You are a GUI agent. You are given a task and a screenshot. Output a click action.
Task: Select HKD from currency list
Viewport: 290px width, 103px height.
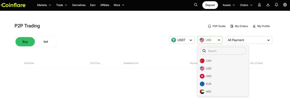coord(223,76)
